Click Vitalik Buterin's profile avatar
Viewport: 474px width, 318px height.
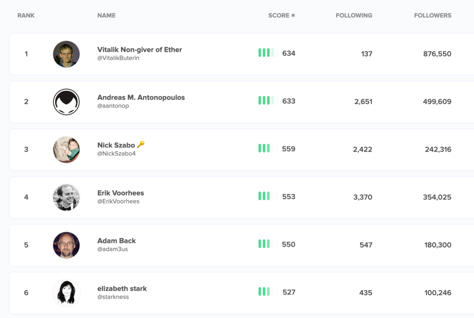pyautogui.click(x=66, y=54)
